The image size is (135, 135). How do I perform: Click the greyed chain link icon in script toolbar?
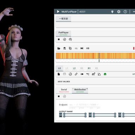[x=76, y=48]
